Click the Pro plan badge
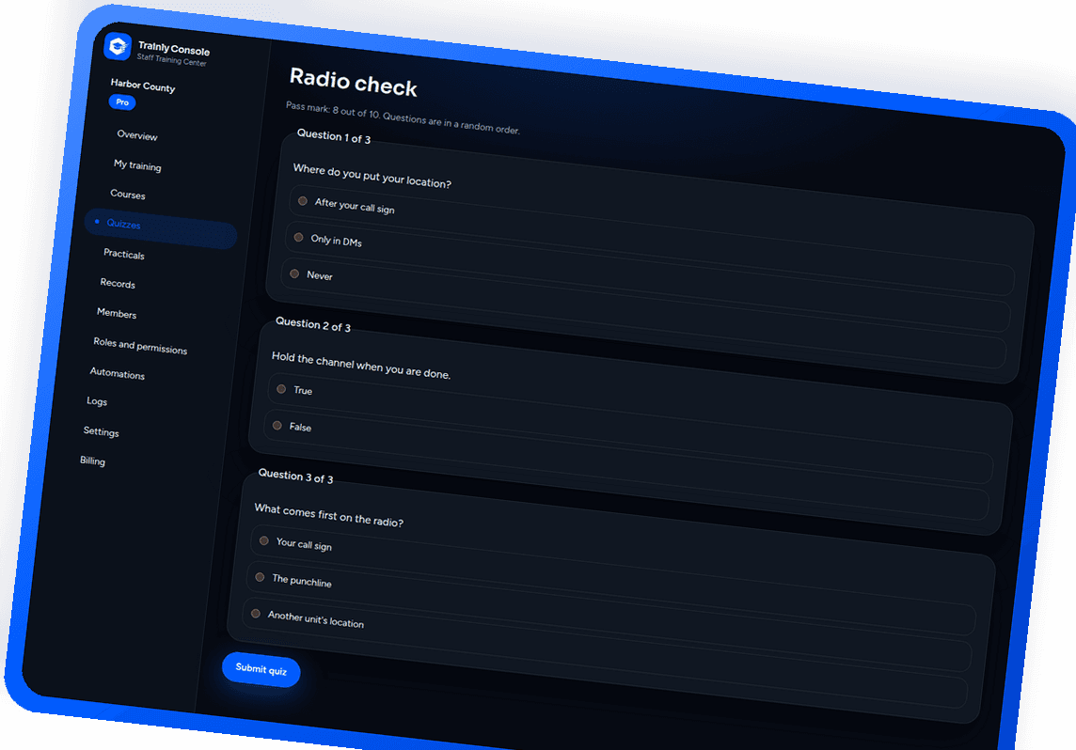 (122, 102)
